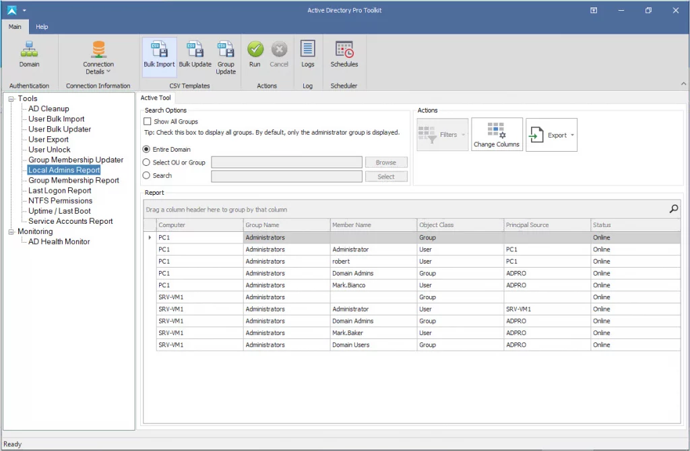The width and height of the screenshot is (690, 451).
Task: Open User Bulk Updater tool
Action: (x=59, y=129)
